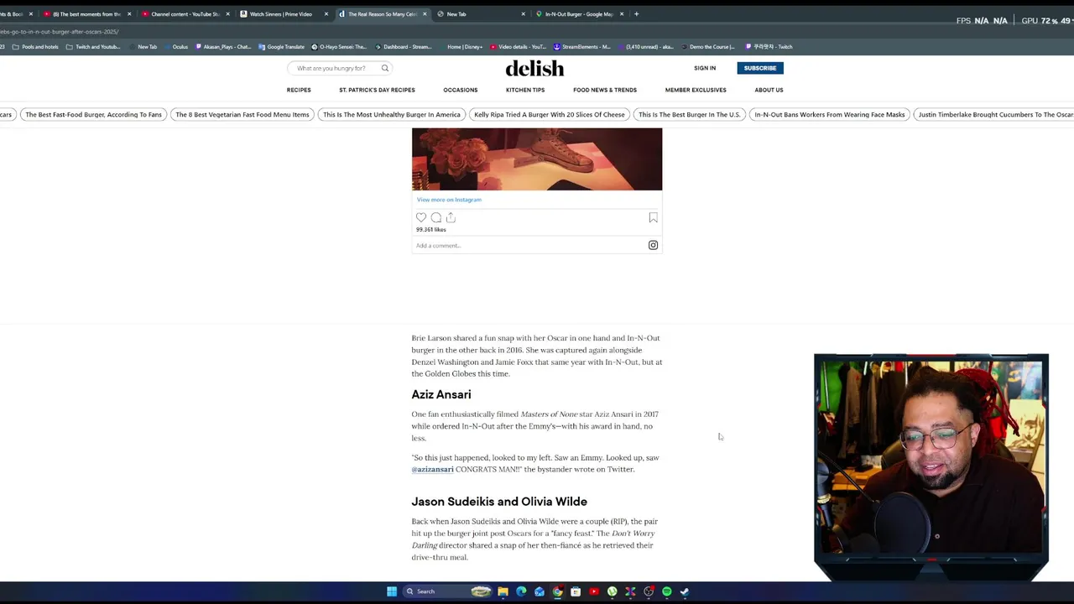Open Microsoft Store from the taskbar
Image resolution: width=1074 pixels, height=604 pixels.
point(576,591)
